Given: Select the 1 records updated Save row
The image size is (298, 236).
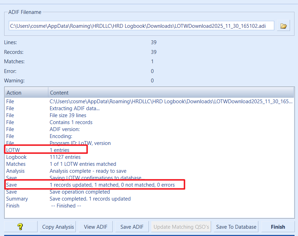Looking at the screenshot, I should pyautogui.click(x=112, y=185).
